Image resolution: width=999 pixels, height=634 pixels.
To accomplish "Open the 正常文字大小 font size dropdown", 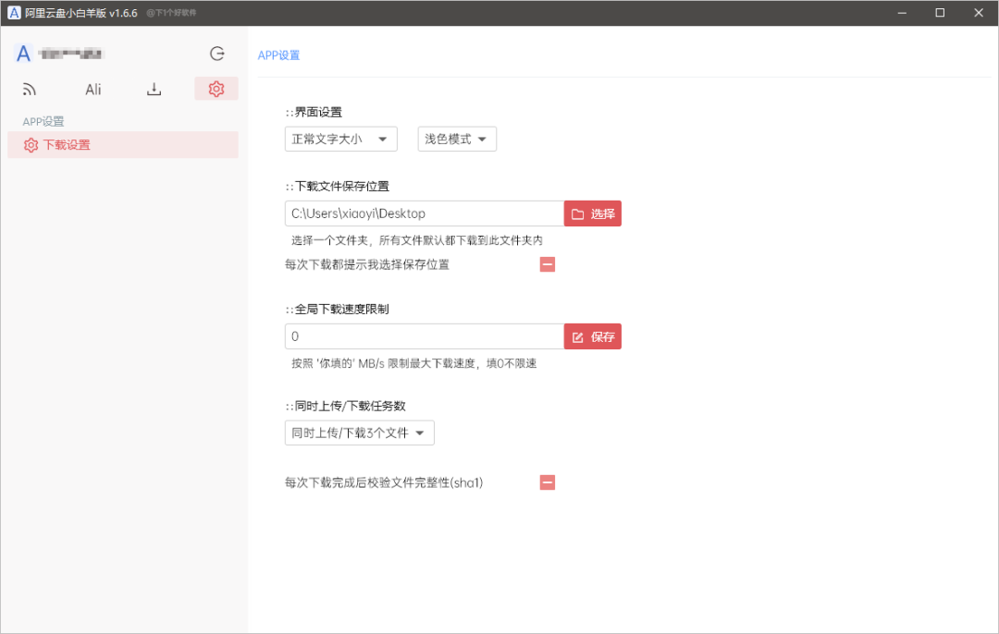I will coord(340,140).
